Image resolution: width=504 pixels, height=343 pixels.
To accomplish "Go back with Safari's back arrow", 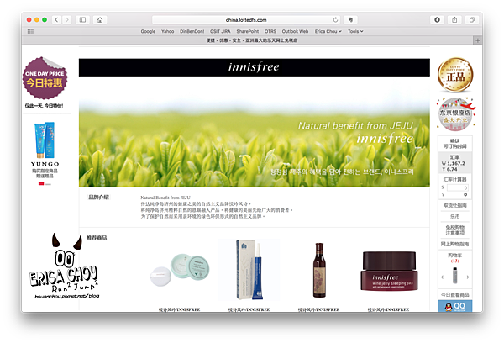I will click(56, 20).
